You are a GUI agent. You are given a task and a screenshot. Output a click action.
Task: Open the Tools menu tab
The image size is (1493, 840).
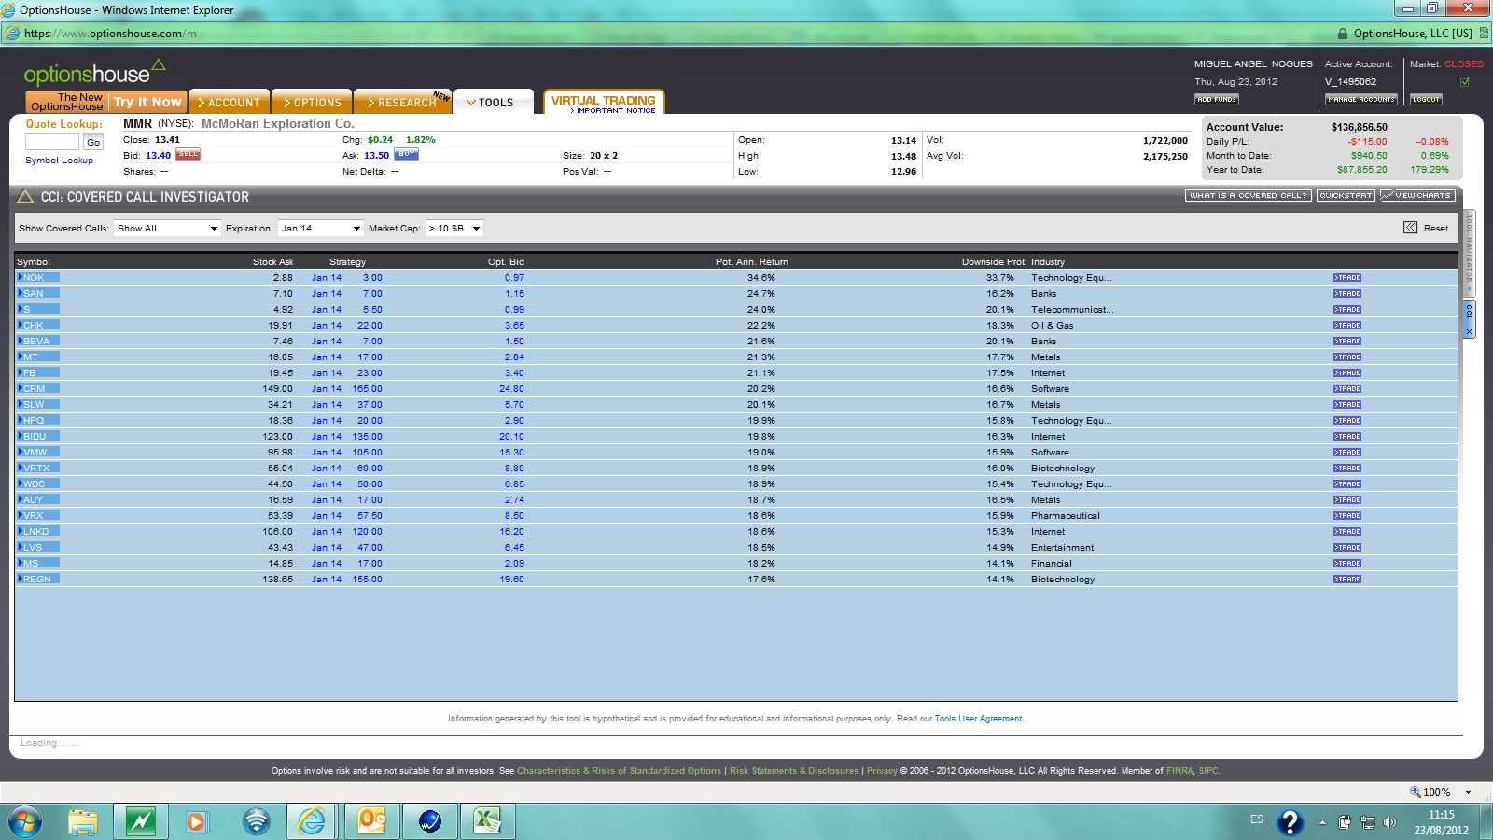pos(493,102)
